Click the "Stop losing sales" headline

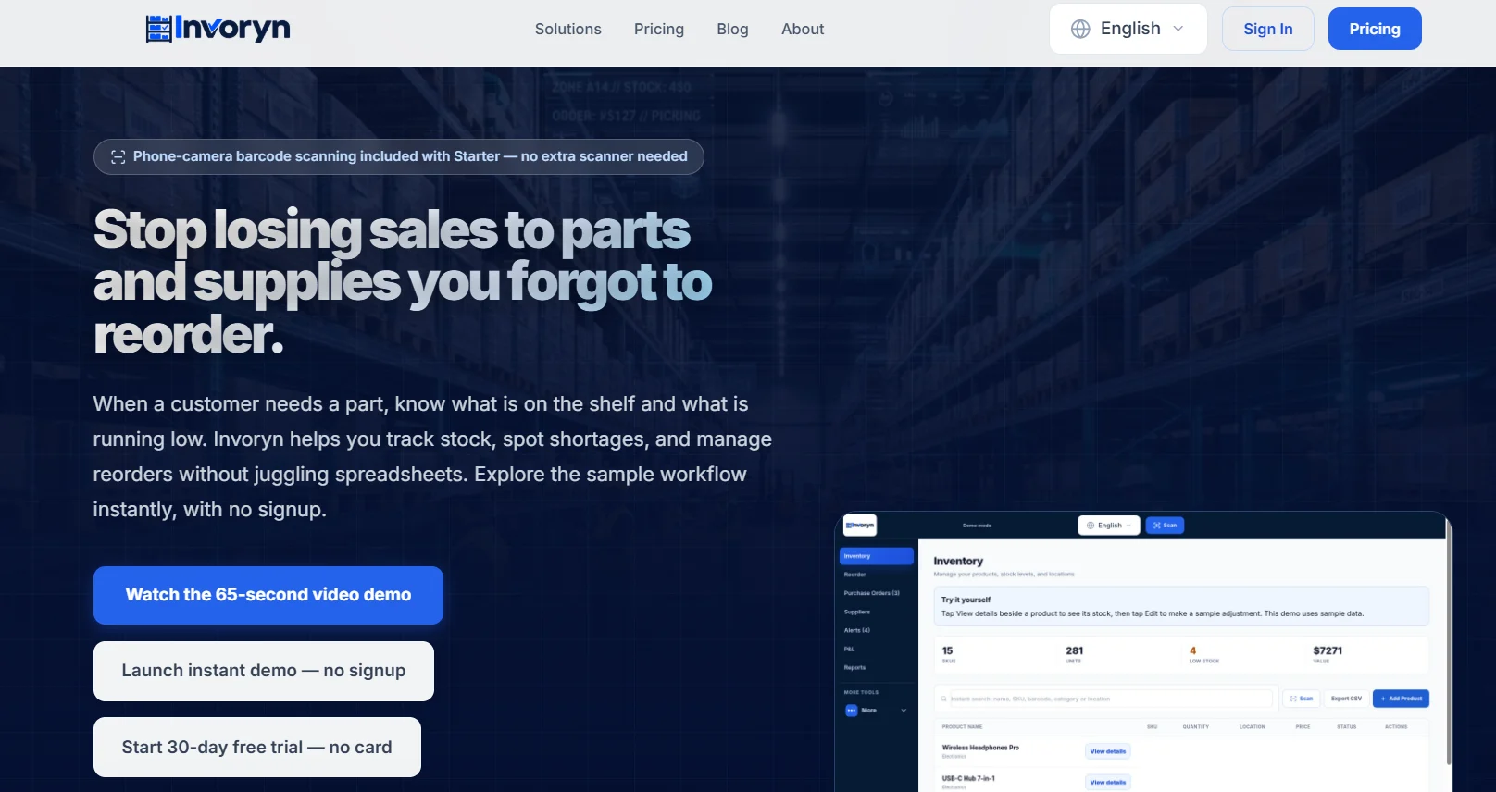pyautogui.click(x=403, y=282)
